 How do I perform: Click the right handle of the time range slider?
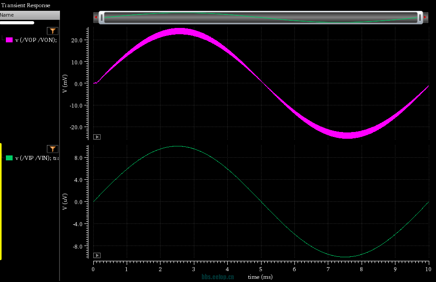coord(420,18)
